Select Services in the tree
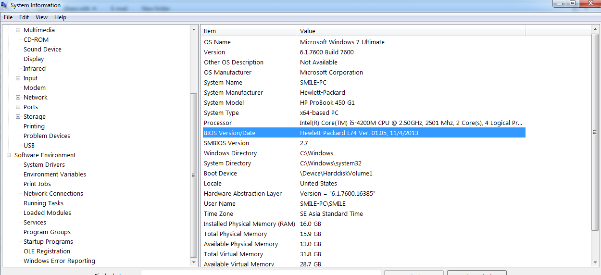The width and height of the screenshot is (601, 275). (35, 222)
